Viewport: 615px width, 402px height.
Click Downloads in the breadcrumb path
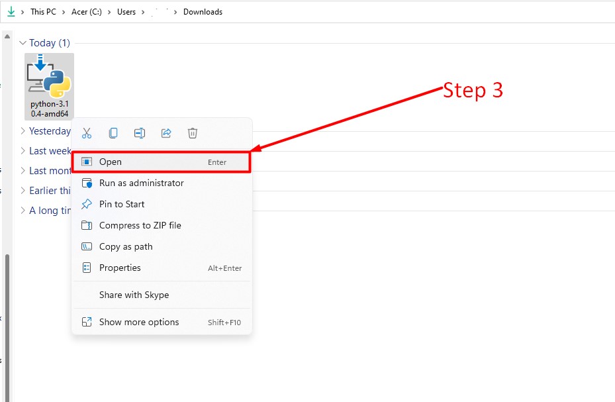coord(203,12)
